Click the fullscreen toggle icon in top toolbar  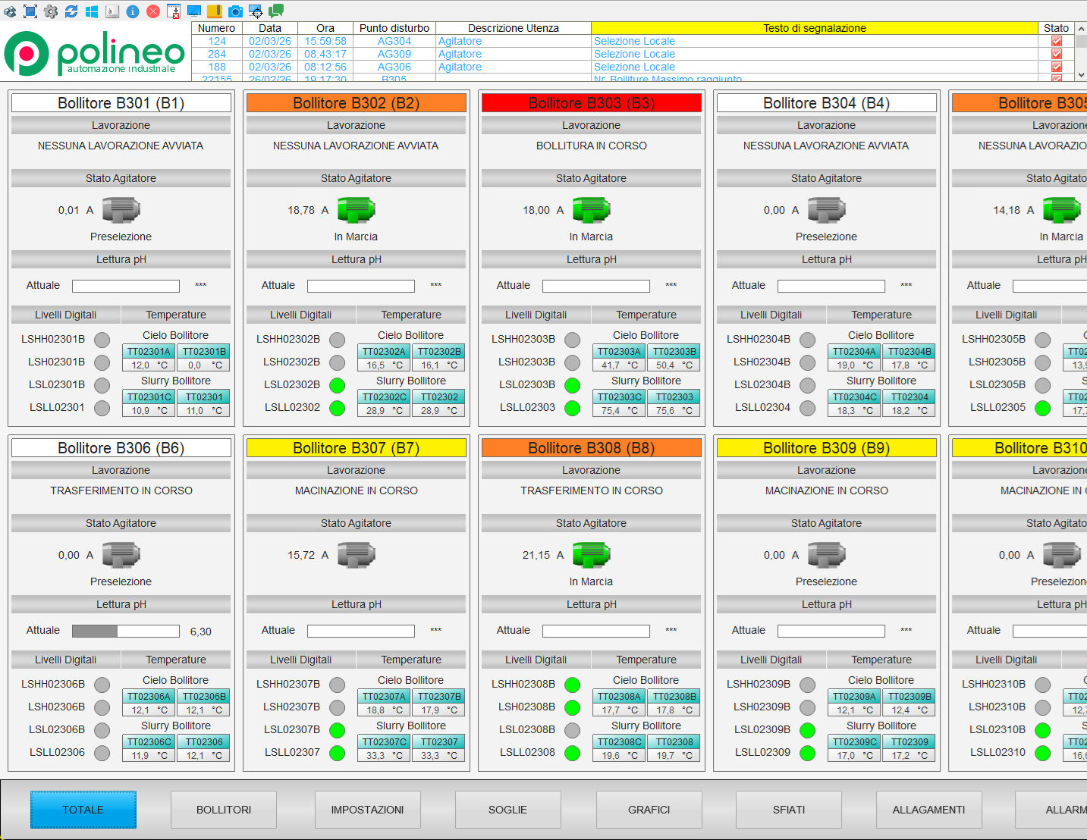[x=30, y=11]
